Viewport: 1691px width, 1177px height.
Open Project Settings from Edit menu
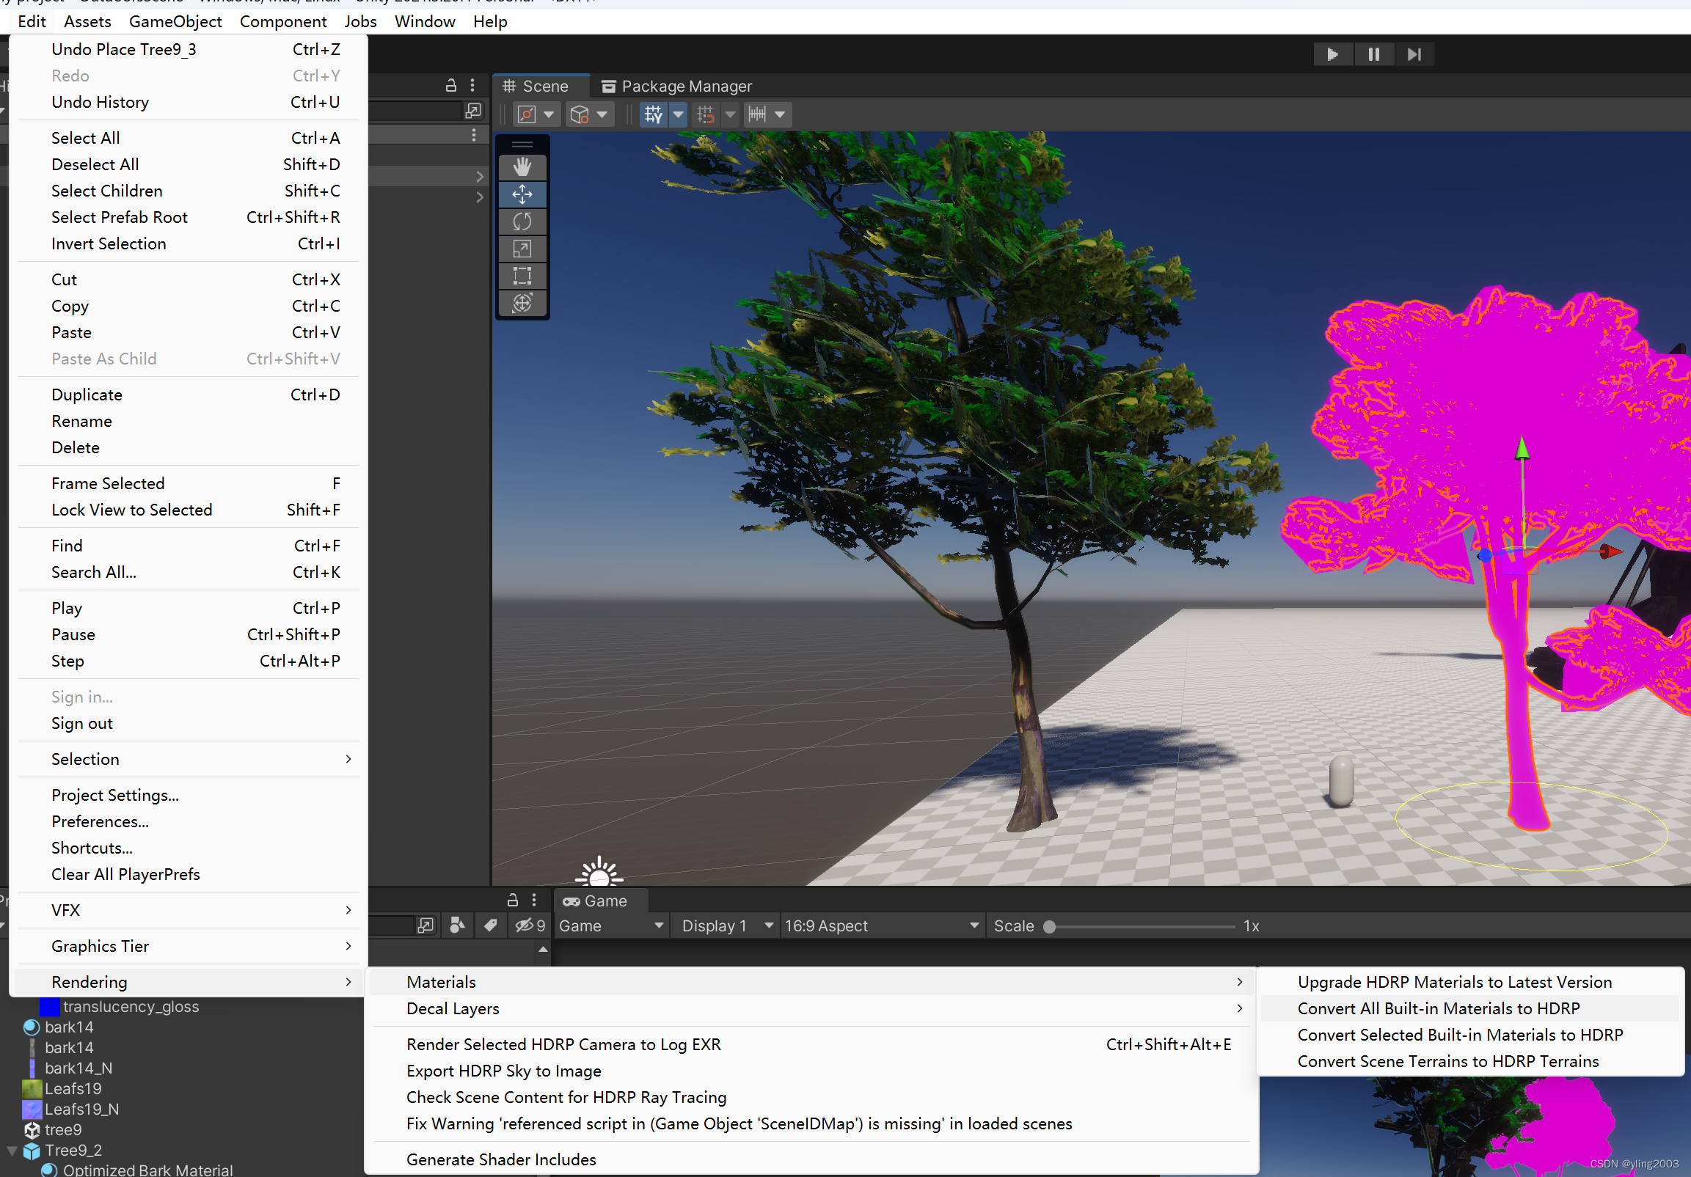click(x=115, y=795)
